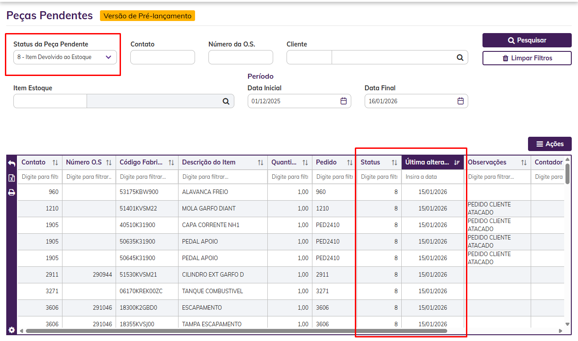Export the table with the Excel icon

12,178
